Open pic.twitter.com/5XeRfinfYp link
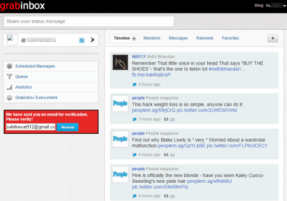This screenshot has width=287, height=201. tap(160, 187)
